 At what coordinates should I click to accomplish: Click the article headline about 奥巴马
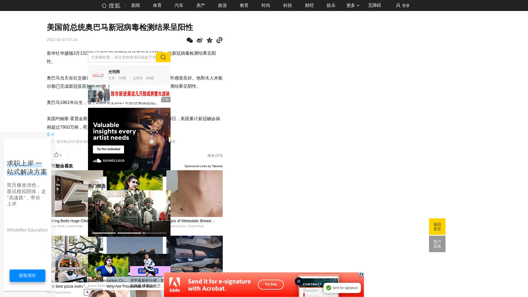click(x=120, y=27)
